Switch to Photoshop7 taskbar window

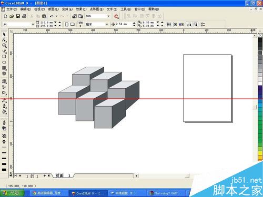pyautogui.click(x=166, y=193)
